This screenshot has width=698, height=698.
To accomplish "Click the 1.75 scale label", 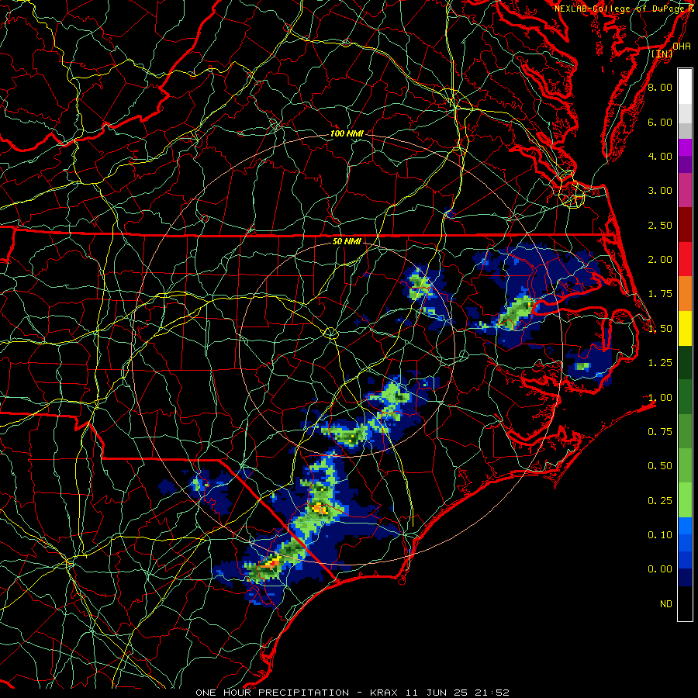I will coord(660,294).
